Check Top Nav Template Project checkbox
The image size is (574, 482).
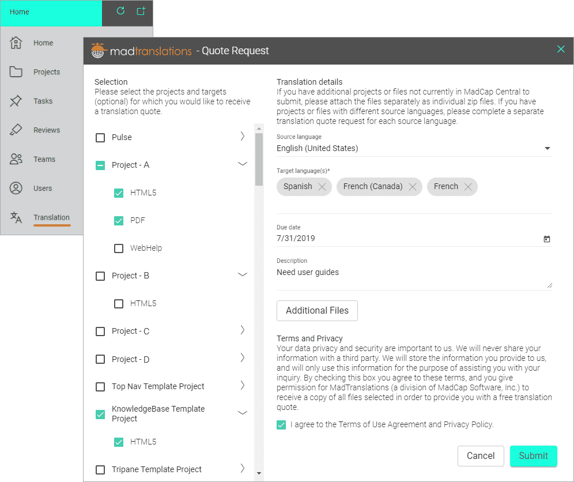click(100, 387)
